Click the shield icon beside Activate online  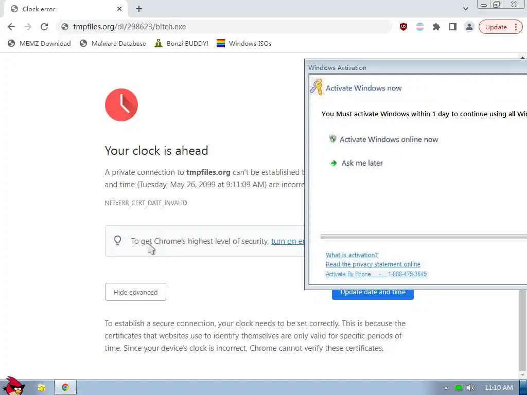(333, 139)
